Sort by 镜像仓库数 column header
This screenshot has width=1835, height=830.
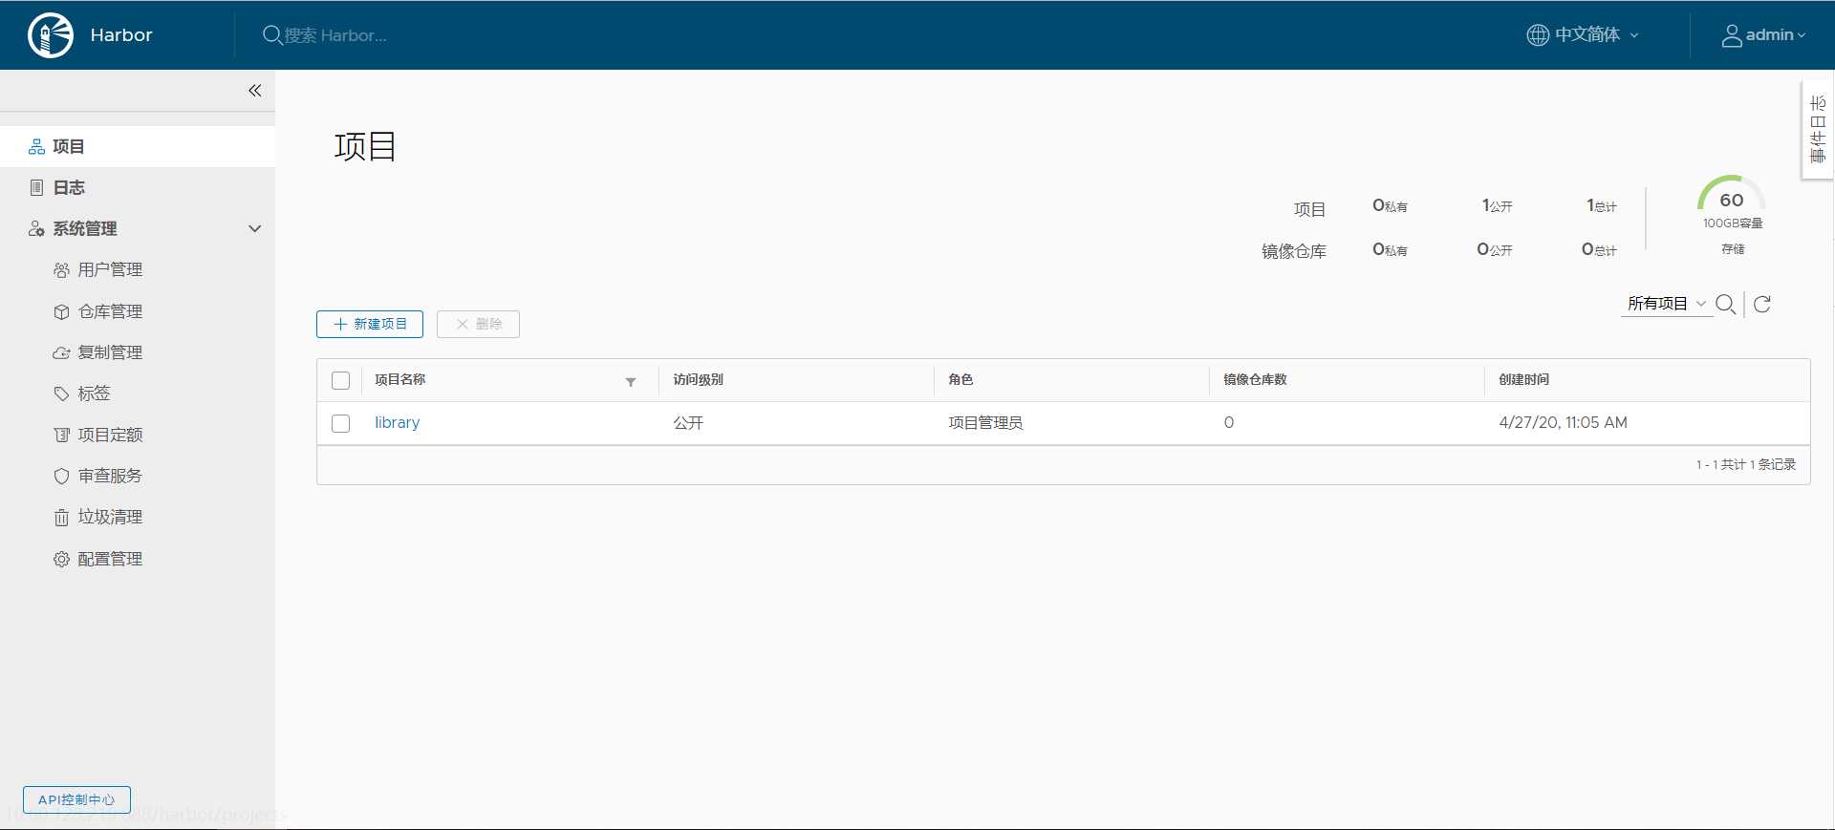[x=1255, y=379]
